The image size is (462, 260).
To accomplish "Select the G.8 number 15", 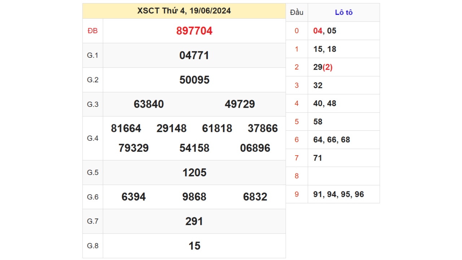I will [194, 246].
